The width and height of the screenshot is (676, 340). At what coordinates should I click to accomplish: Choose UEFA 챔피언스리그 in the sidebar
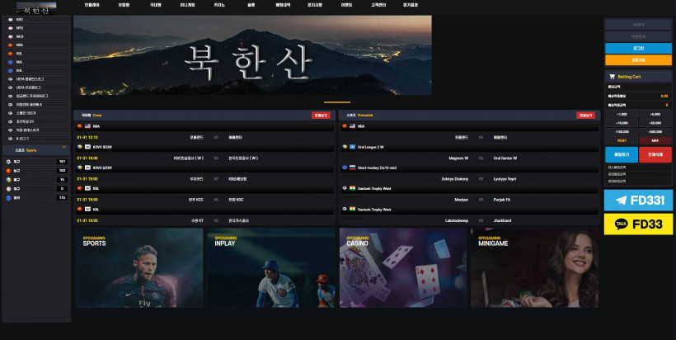(36, 79)
